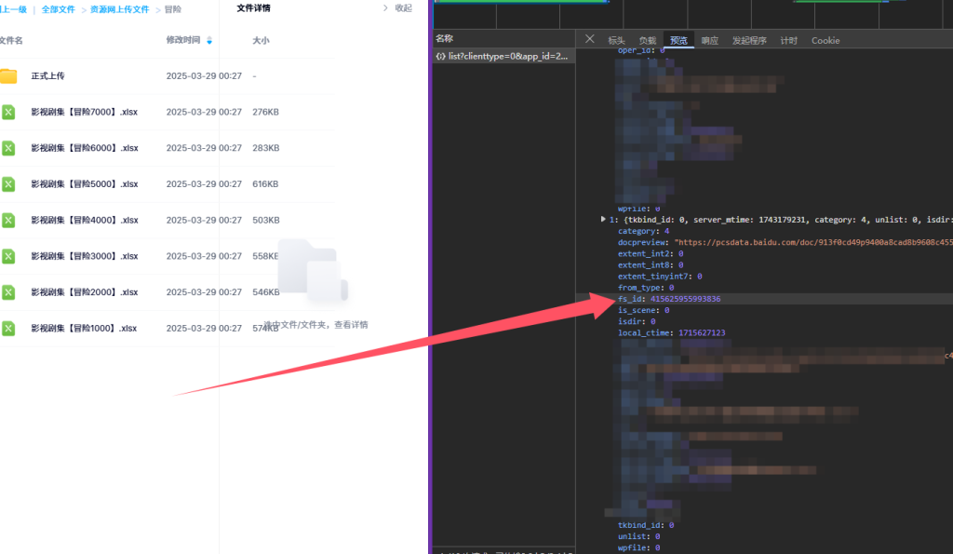This screenshot has height=554, width=953.
Task: Navigate to 资源网上传文件 breadcrumb folder
Action: (x=119, y=9)
